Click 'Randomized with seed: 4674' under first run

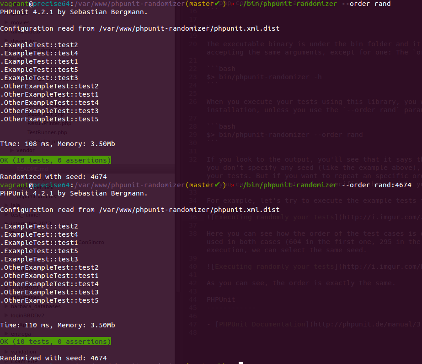click(53, 177)
